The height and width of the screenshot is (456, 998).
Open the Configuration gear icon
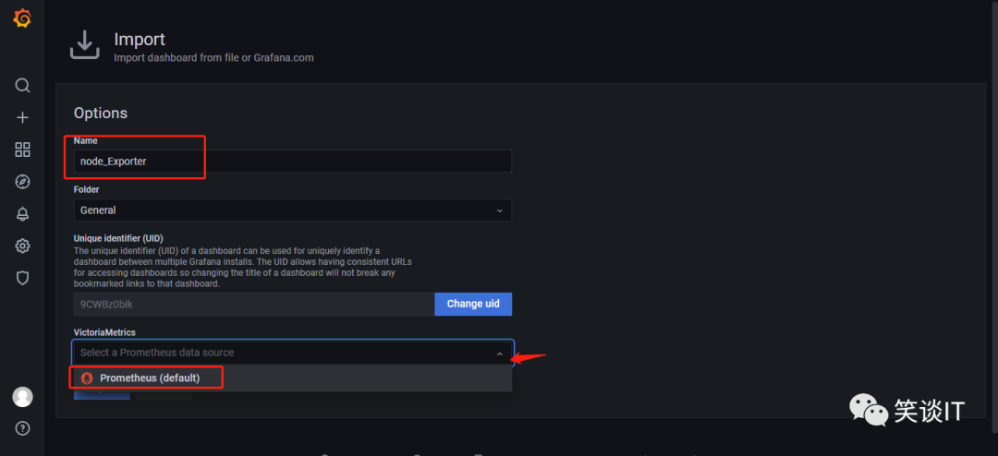22,246
